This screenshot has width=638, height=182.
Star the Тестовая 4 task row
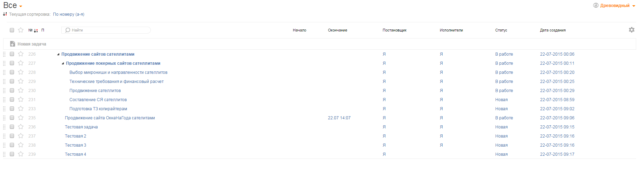[x=21, y=154]
